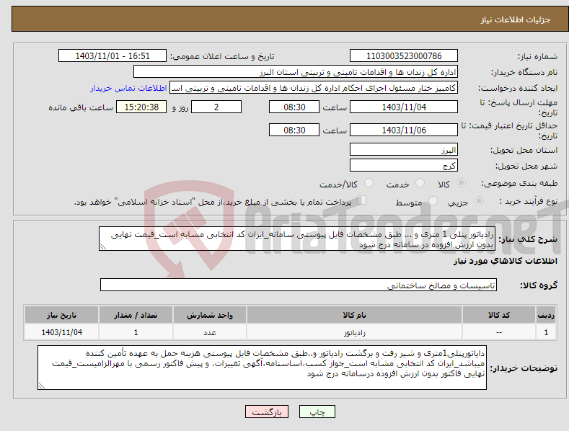This screenshot has width=569, height=431.
Task: Click the general description text area
Action: point(297,239)
